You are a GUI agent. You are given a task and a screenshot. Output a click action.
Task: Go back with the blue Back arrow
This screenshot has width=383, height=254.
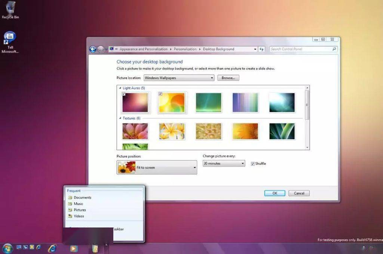click(93, 49)
